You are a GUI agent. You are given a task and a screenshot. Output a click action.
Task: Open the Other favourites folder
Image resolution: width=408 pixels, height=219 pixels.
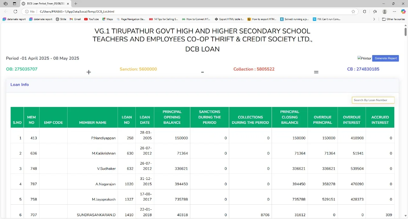[x=393, y=19]
